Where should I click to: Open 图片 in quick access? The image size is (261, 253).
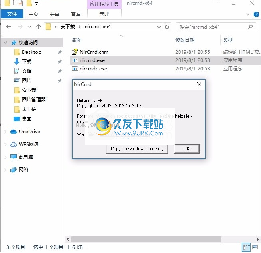click(27, 81)
